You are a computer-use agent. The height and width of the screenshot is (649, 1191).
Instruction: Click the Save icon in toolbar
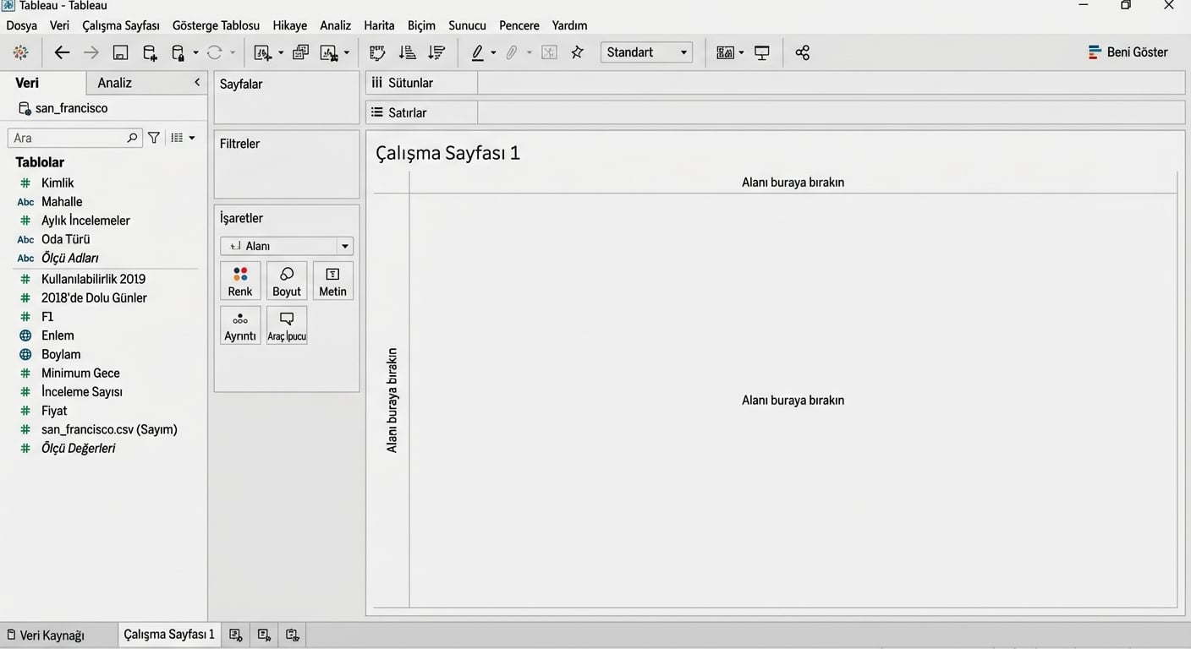point(120,52)
